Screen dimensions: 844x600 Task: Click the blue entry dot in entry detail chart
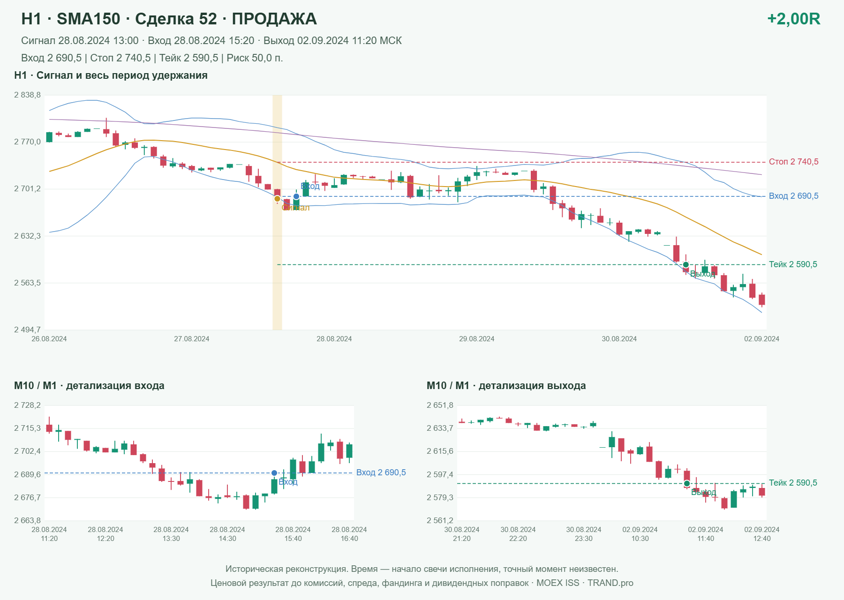click(x=274, y=473)
